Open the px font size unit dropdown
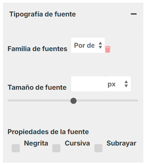 pyautogui.click(x=118, y=84)
